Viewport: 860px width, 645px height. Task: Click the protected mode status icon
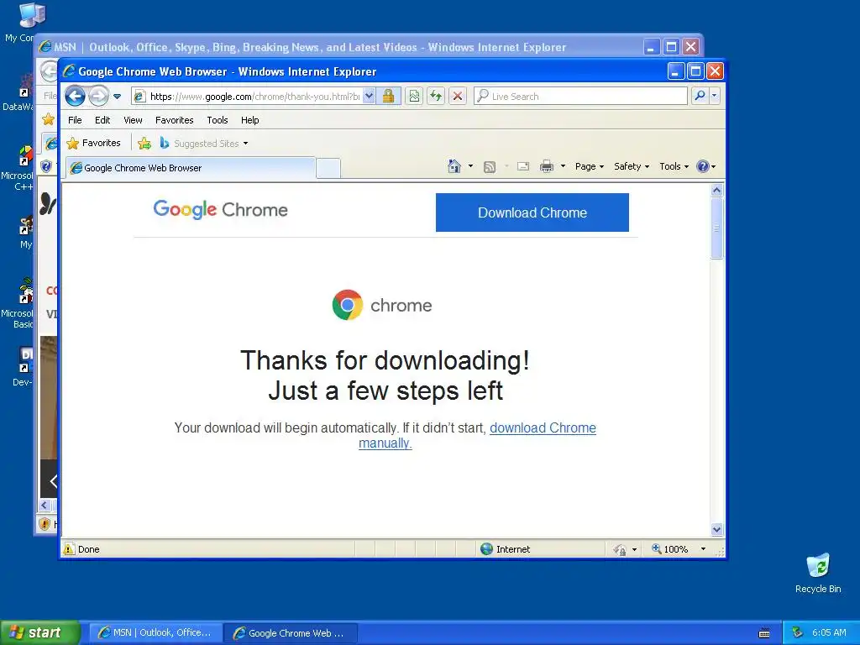620,549
